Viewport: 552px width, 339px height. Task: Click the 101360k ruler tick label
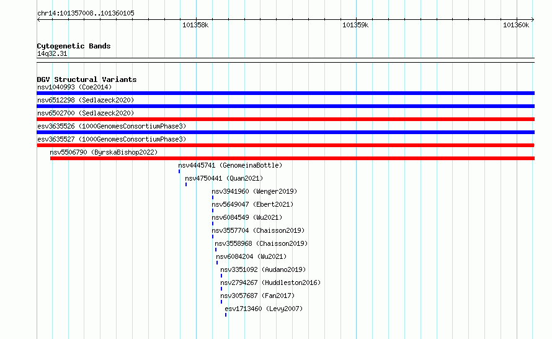tap(516, 25)
